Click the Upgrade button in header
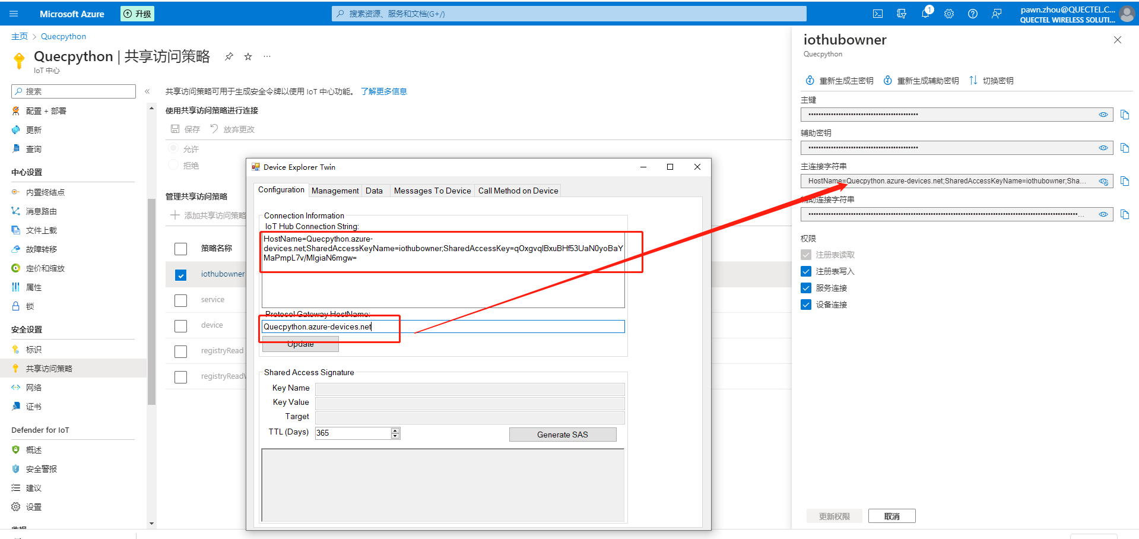Viewport: 1139px width, 539px height. pos(138,14)
